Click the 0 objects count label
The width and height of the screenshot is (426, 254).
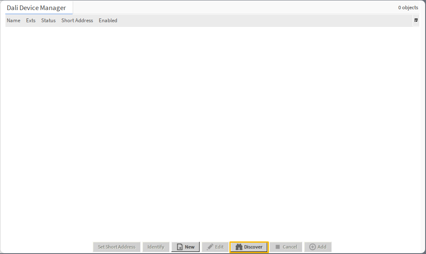(x=408, y=8)
